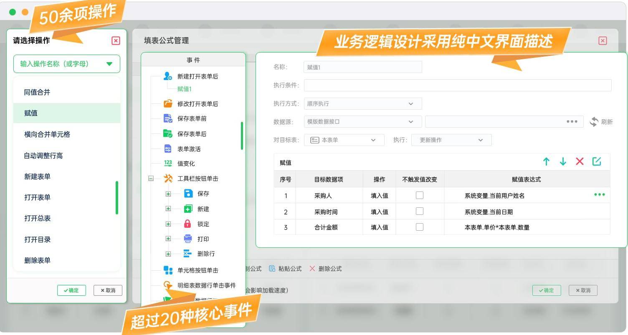Click the 锁定 lock icon in tree
This screenshot has width=628, height=335.
click(188, 224)
